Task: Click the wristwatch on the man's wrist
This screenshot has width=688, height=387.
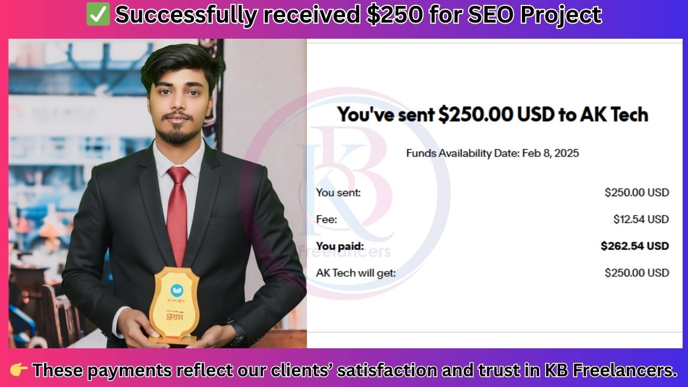Action: point(237,330)
